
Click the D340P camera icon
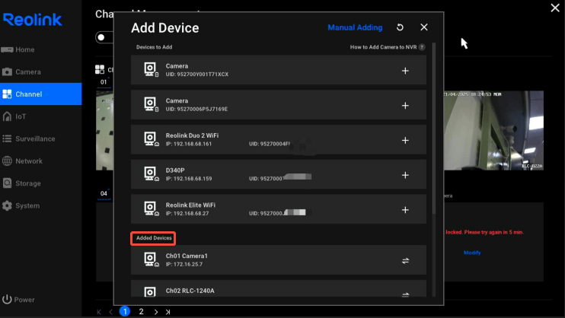pos(151,174)
